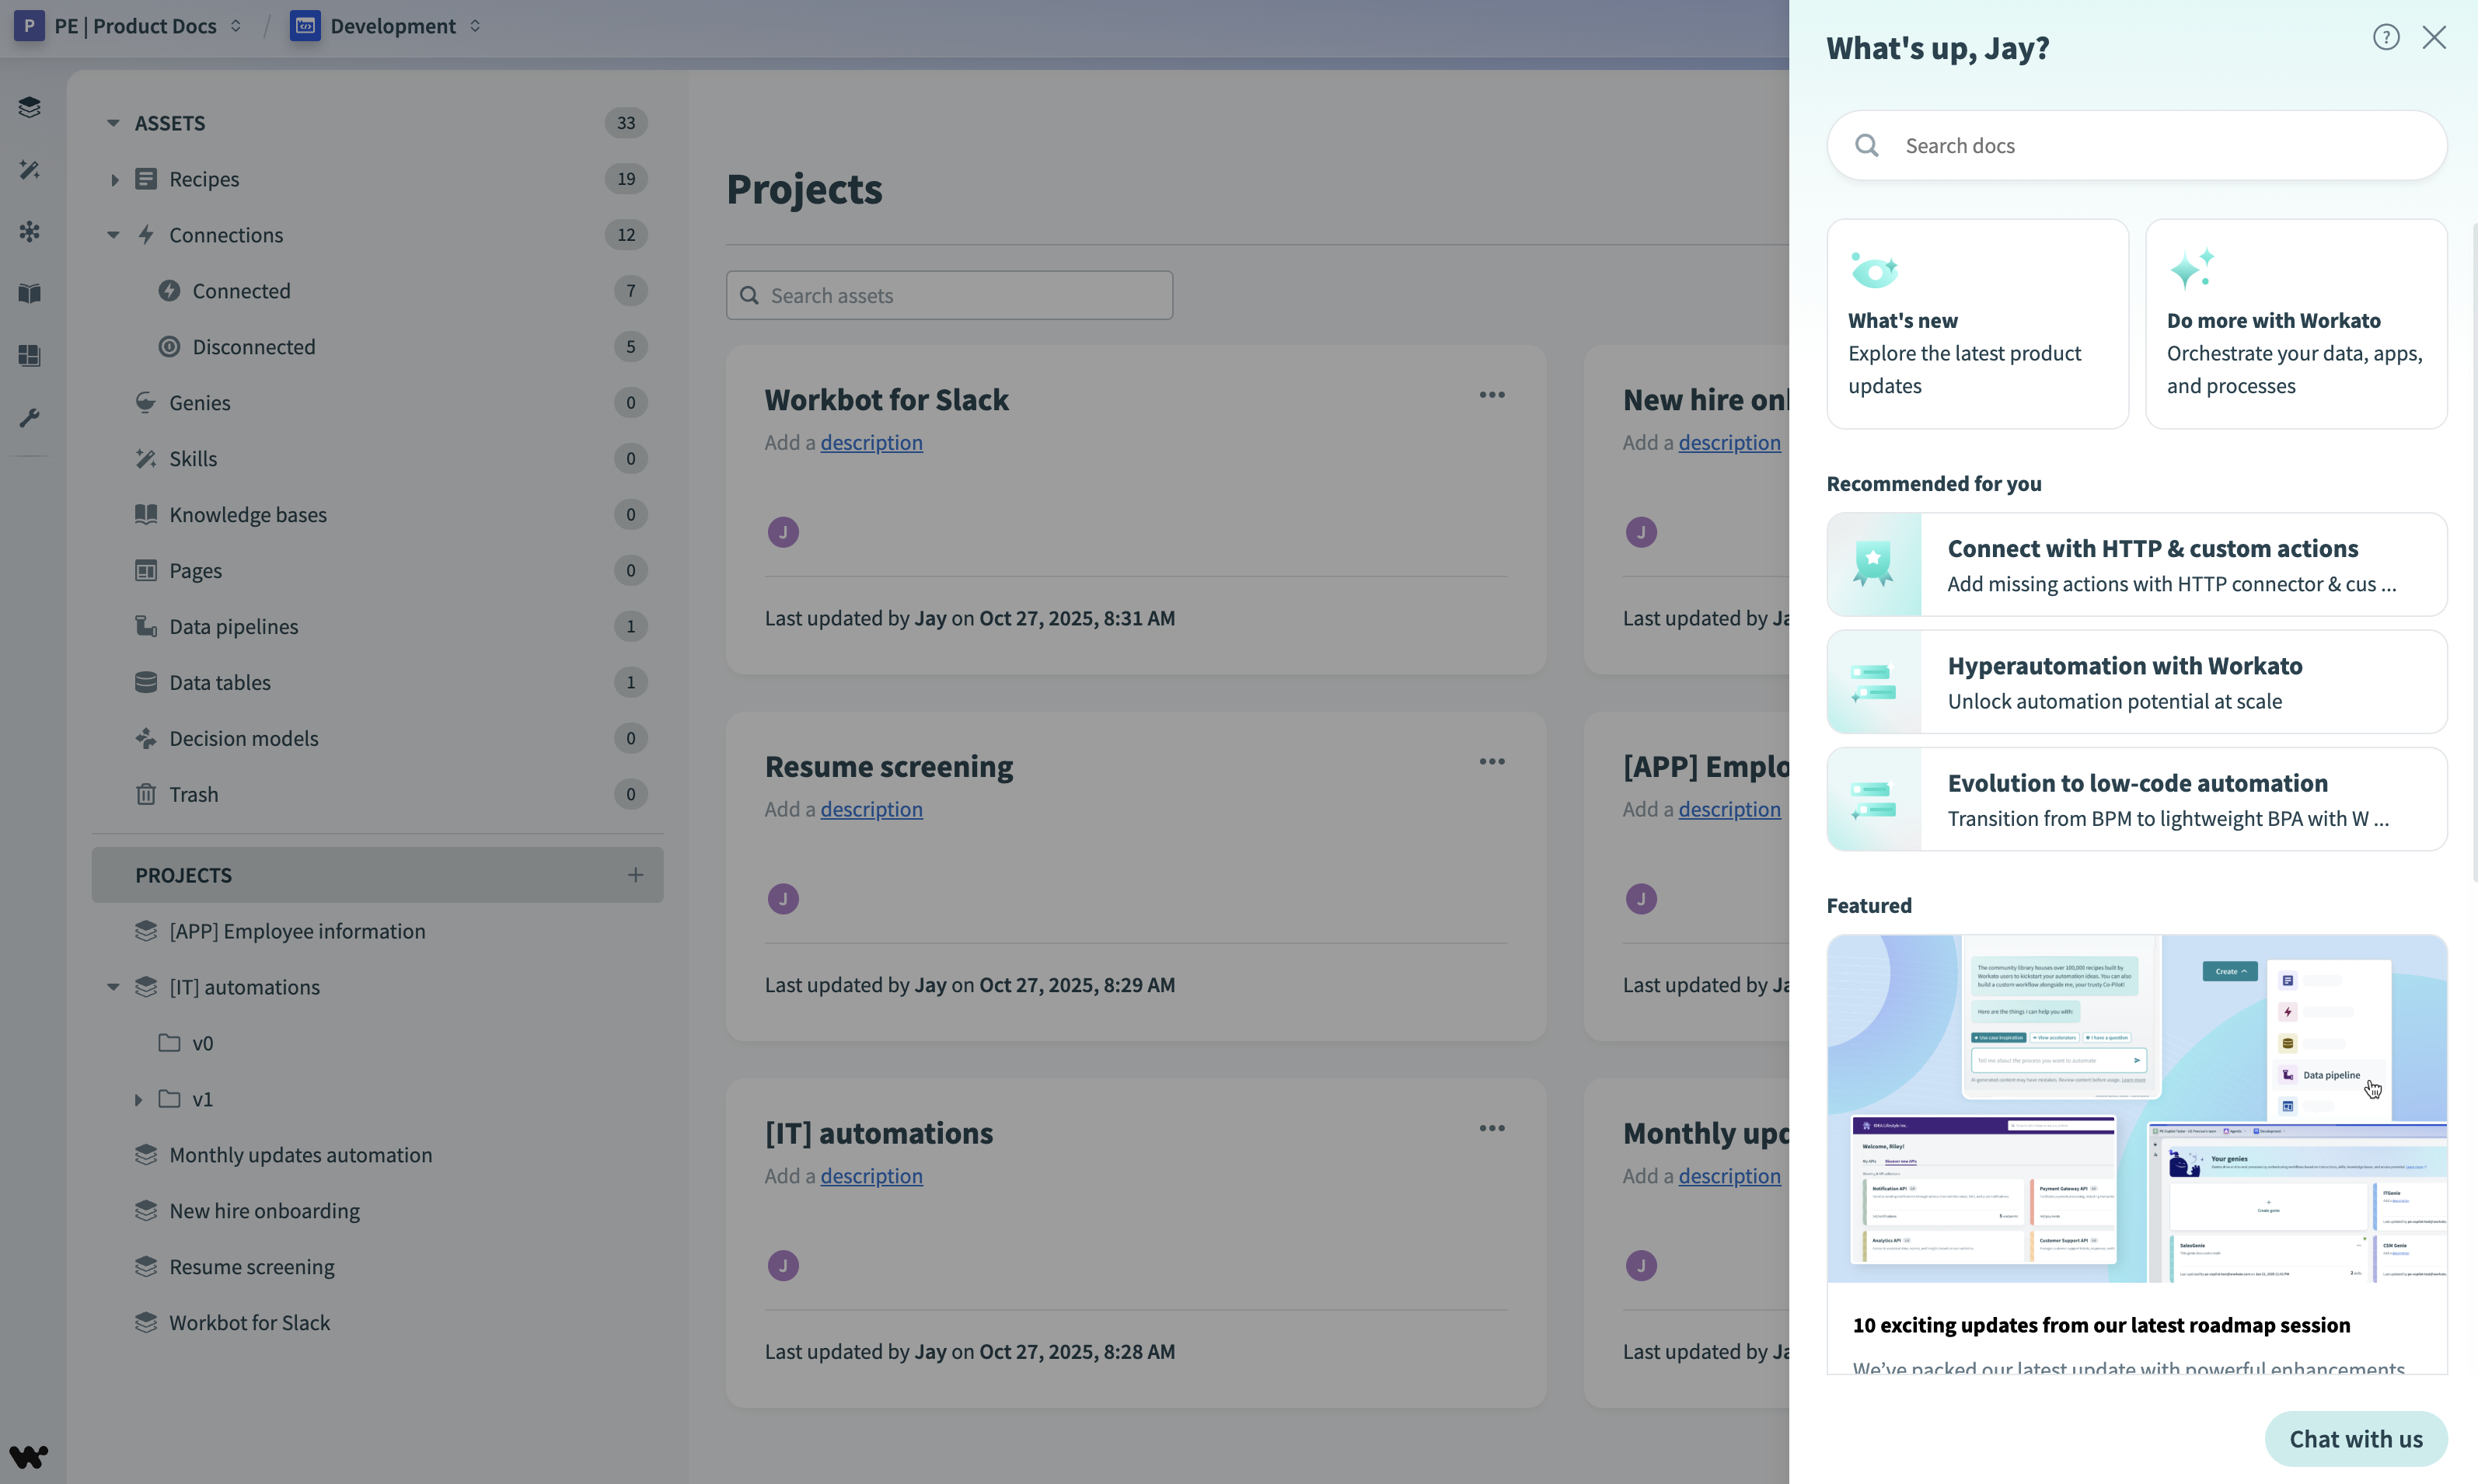Open the book library icon in left rail

(x=30, y=293)
